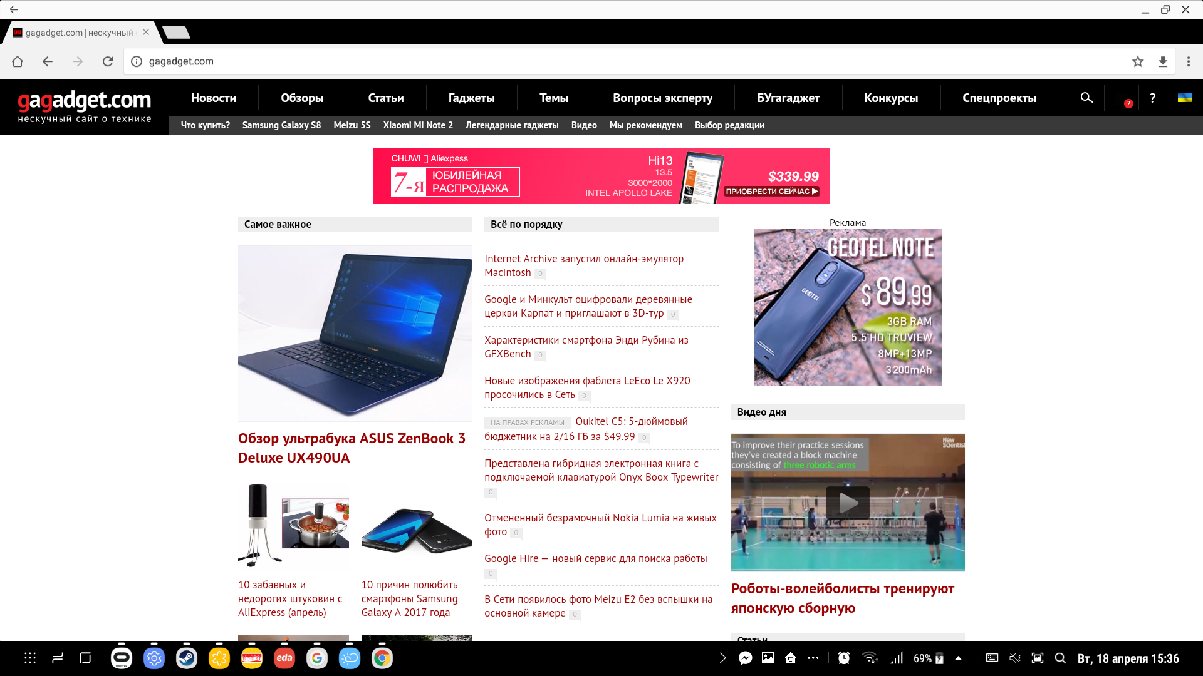Image resolution: width=1203 pixels, height=676 pixels.
Task: Open the Nokia Lumia безрамочный news link
Action: (600, 525)
